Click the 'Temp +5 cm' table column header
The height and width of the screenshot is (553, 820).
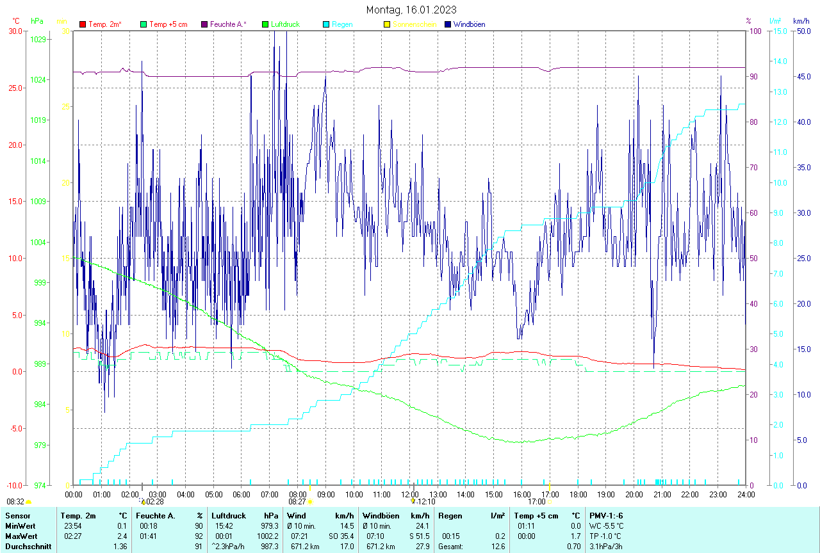[535, 515]
